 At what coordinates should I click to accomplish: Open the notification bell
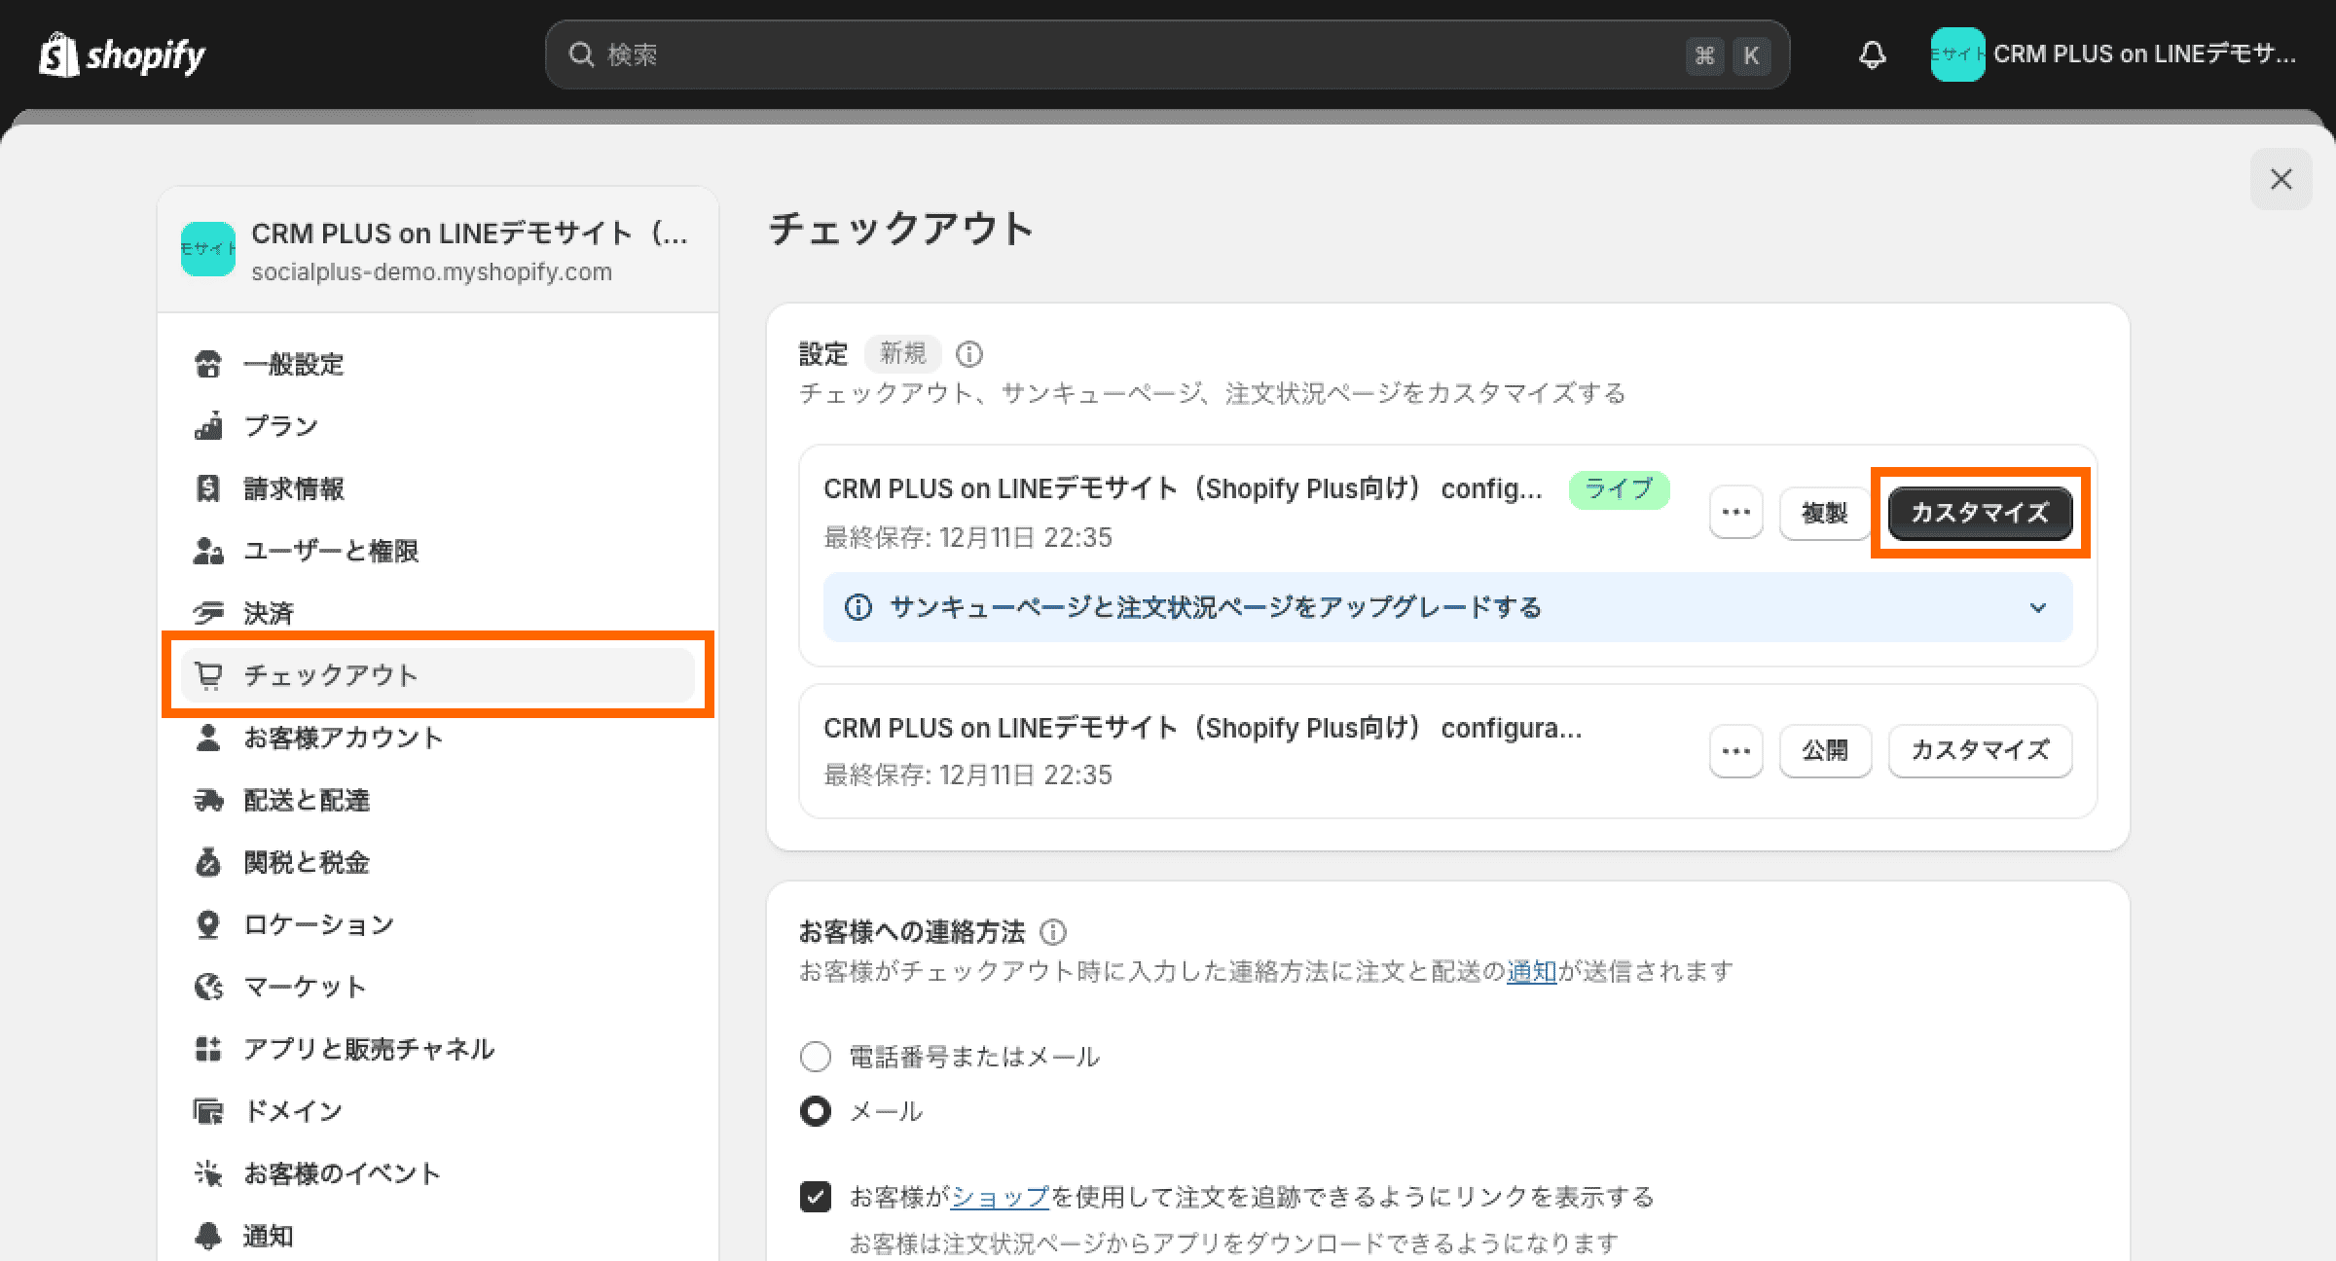coord(1870,55)
